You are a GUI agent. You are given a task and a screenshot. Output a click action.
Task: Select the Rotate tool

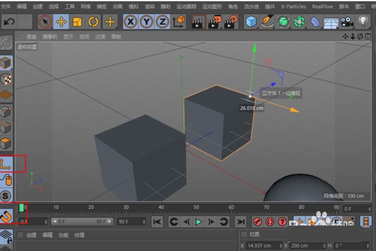click(92, 22)
